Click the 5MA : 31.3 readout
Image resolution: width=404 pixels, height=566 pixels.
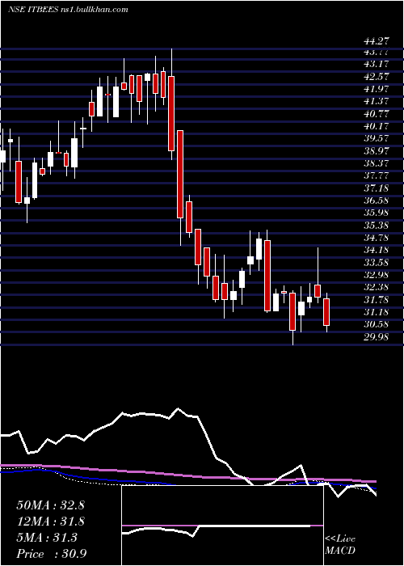pyautogui.click(x=47, y=538)
